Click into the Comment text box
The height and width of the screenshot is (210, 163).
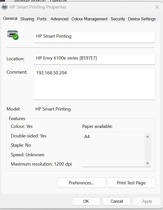95,84
